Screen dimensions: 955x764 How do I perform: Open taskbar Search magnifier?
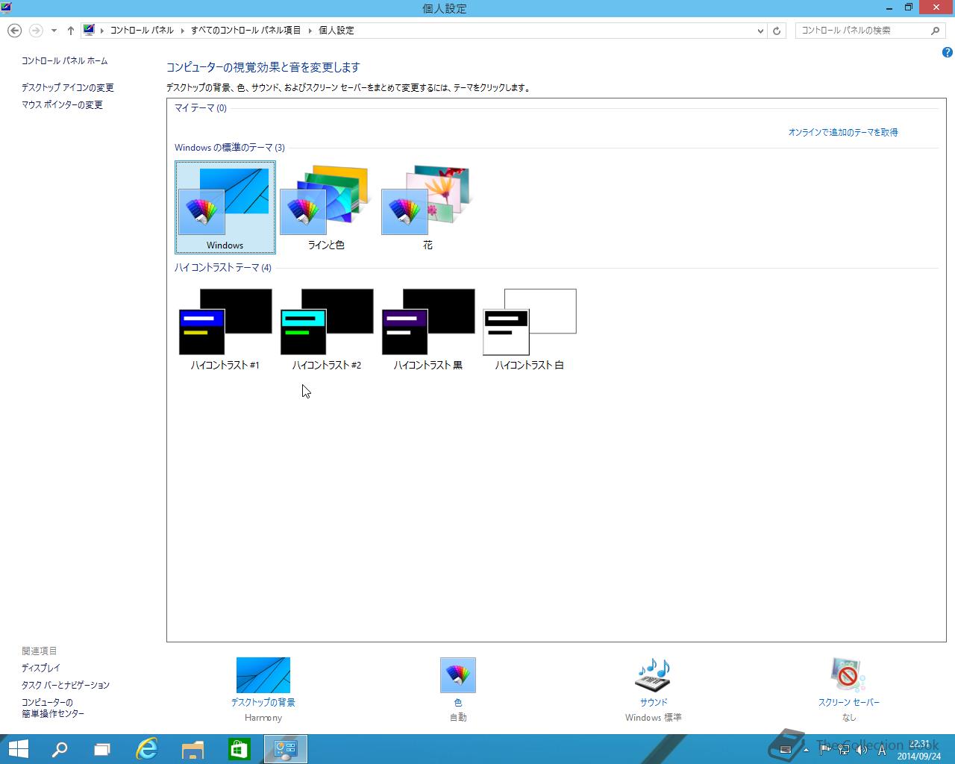pyautogui.click(x=60, y=749)
